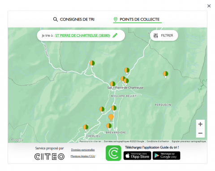Click the Google Play download badge
This screenshot has width=215, height=171.
[x=166, y=156]
